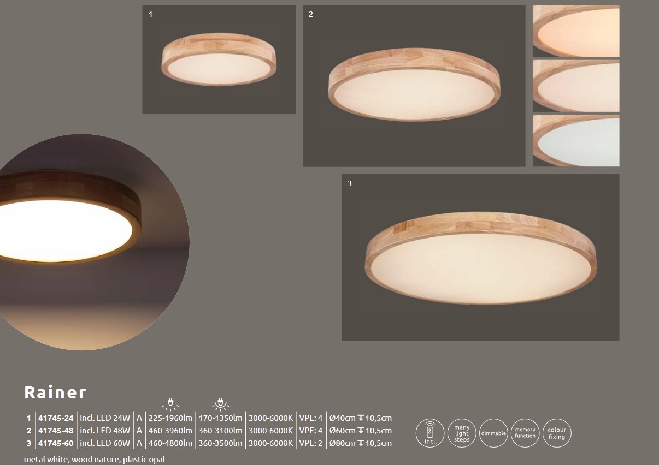
Task: Select the neutral light colour thumbnail
Action: pyautogui.click(x=576, y=86)
